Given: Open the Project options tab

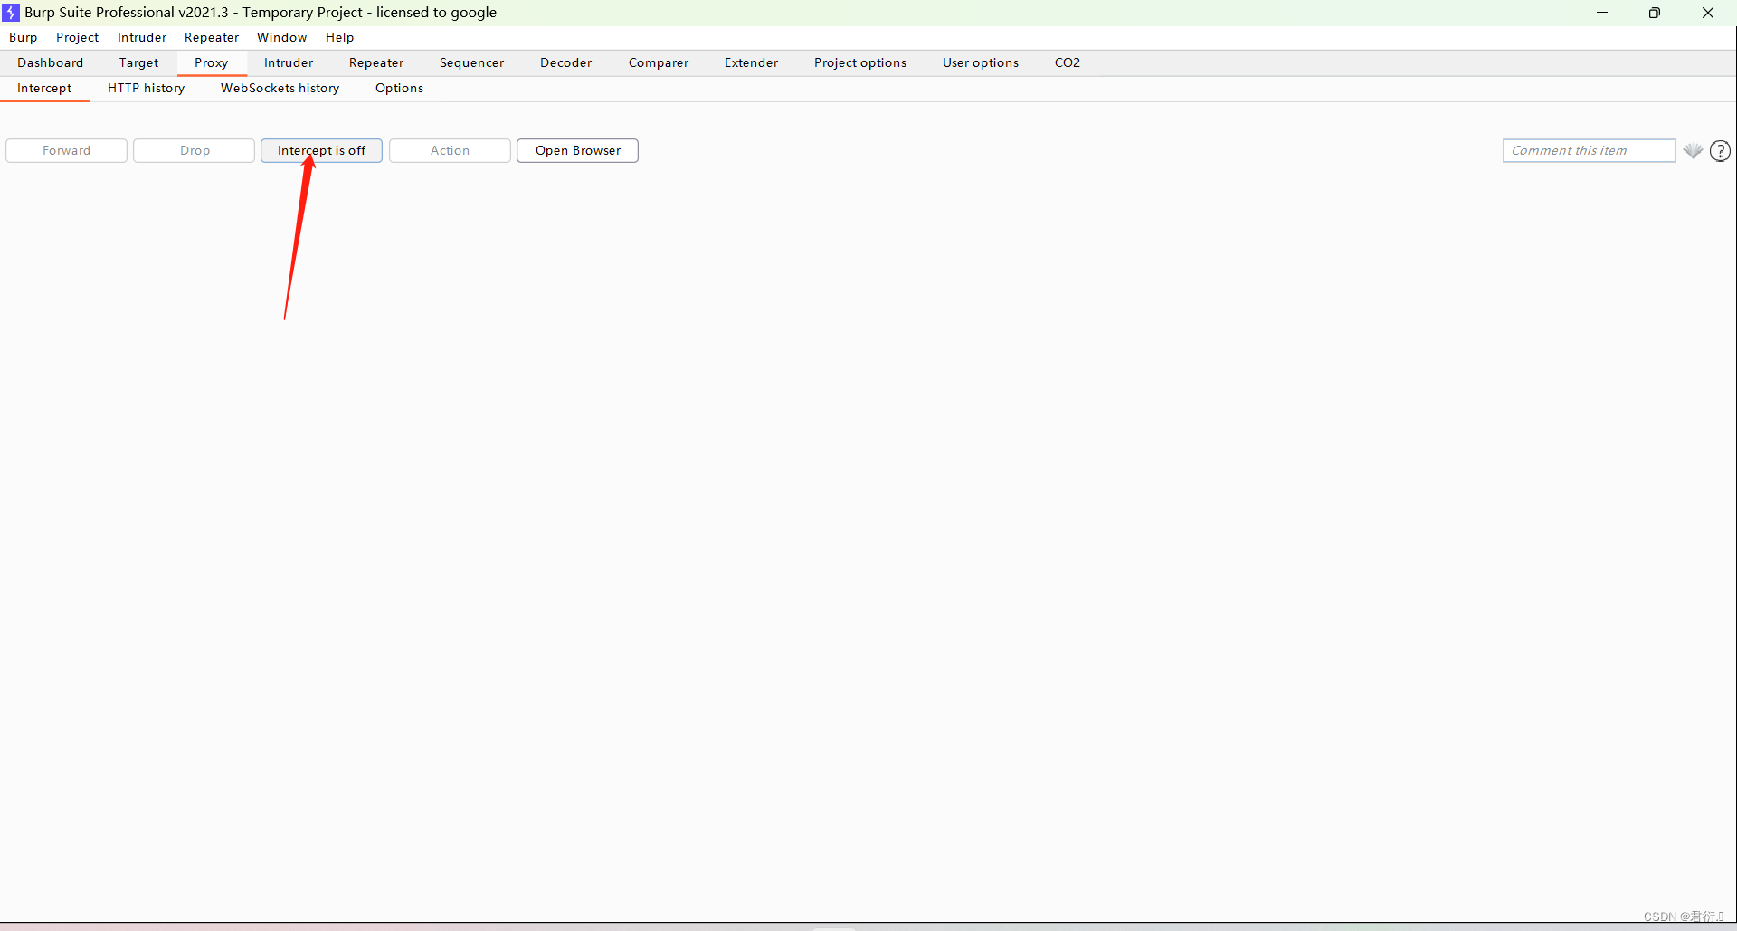Looking at the screenshot, I should (860, 62).
